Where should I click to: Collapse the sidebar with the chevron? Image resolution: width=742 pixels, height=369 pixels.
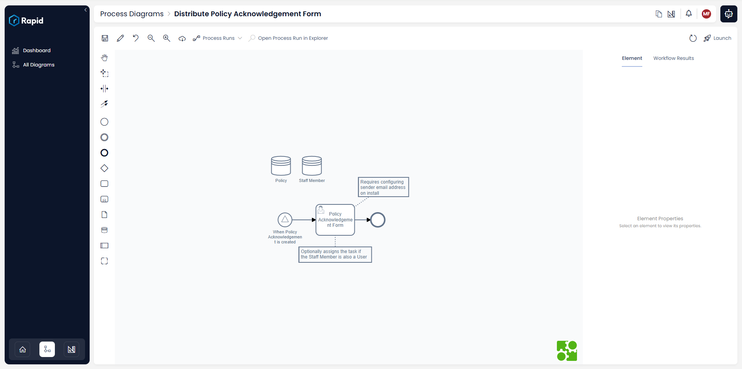[85, 10]
